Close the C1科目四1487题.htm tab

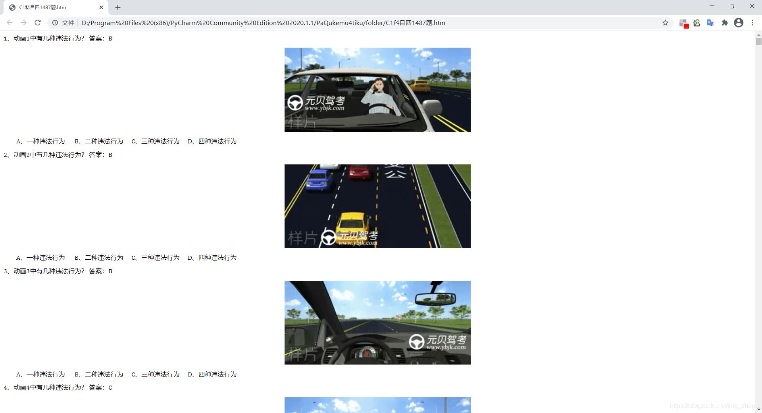[101, 7]
